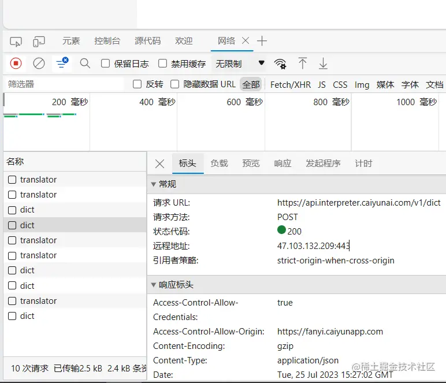Enable 禁用缓存 checkbox
This screenshot has height=383, width=446.
[x=162, y=63]
